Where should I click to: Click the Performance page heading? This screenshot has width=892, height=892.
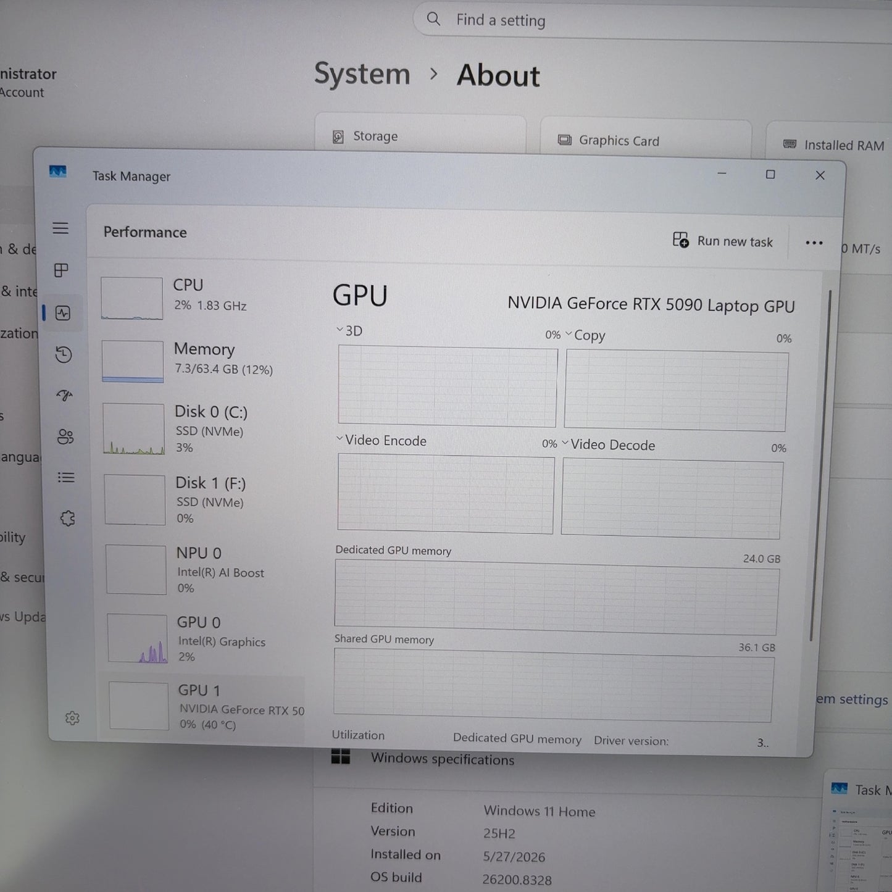(145, 232)
